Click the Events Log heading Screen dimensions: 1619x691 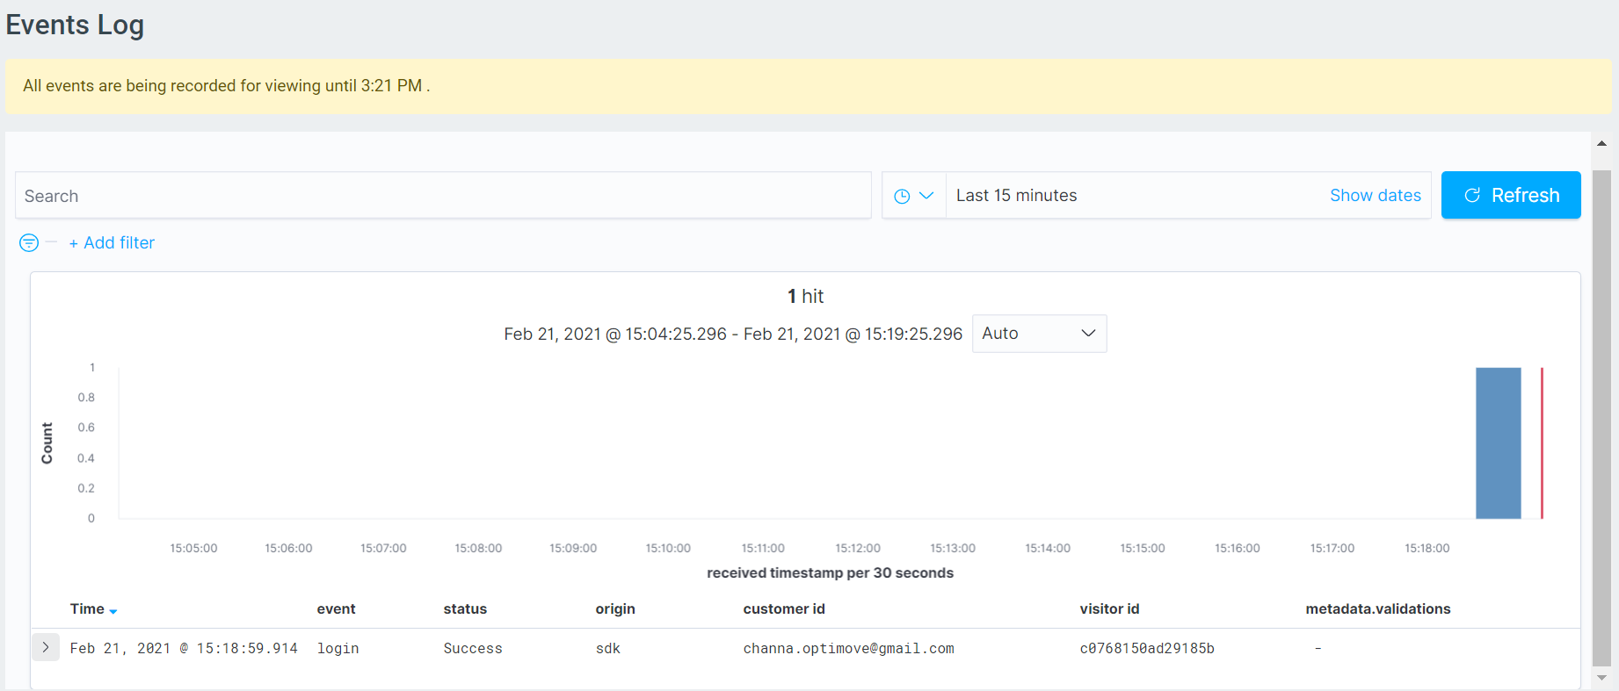tap(75, 25)
